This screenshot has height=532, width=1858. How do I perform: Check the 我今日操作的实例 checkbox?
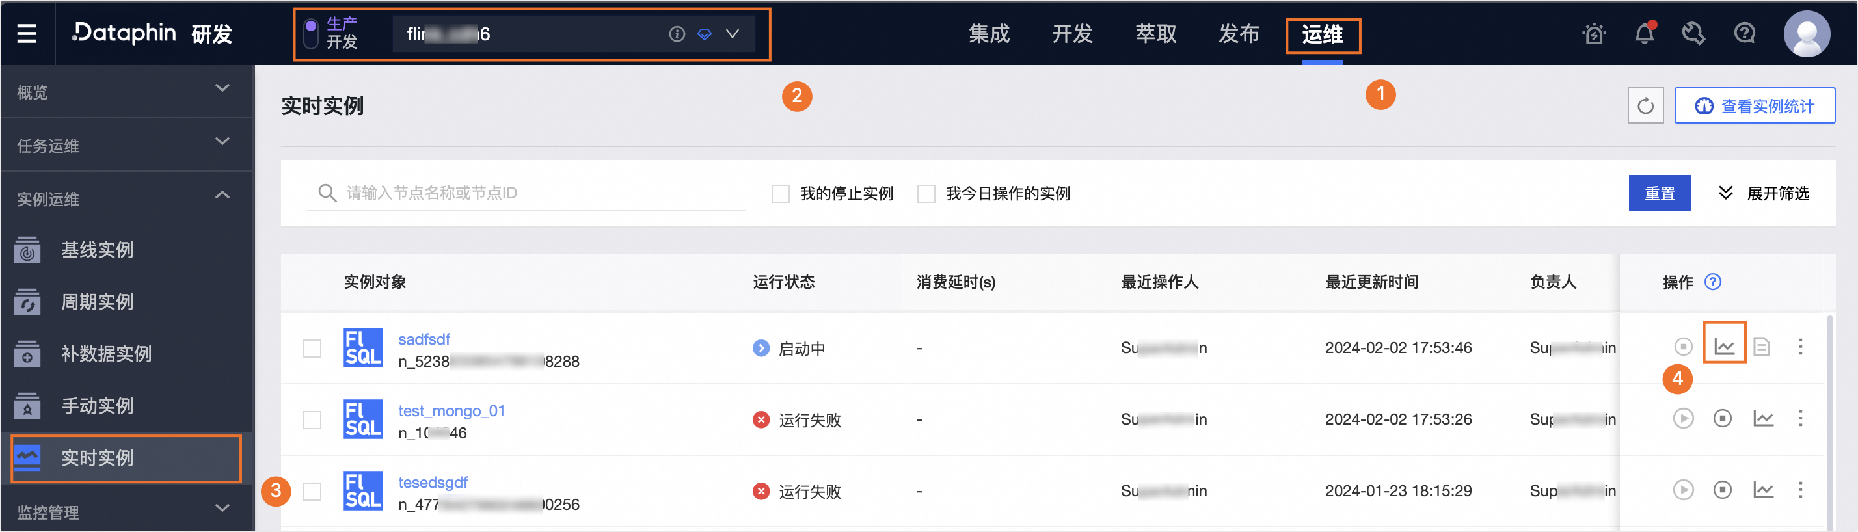click(x=926, y=193)
